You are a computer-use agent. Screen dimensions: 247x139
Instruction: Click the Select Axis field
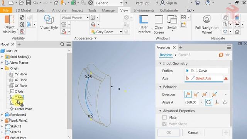click(204, 78)
